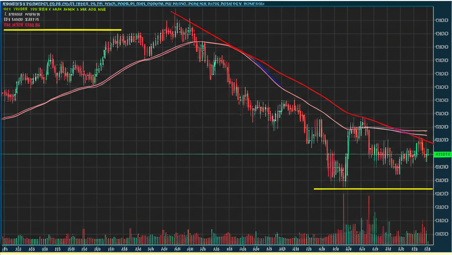The width and height of the screenshot is (452, 255).
Task: Click the first date label on the time axis
Action: (x=6, y=248)
